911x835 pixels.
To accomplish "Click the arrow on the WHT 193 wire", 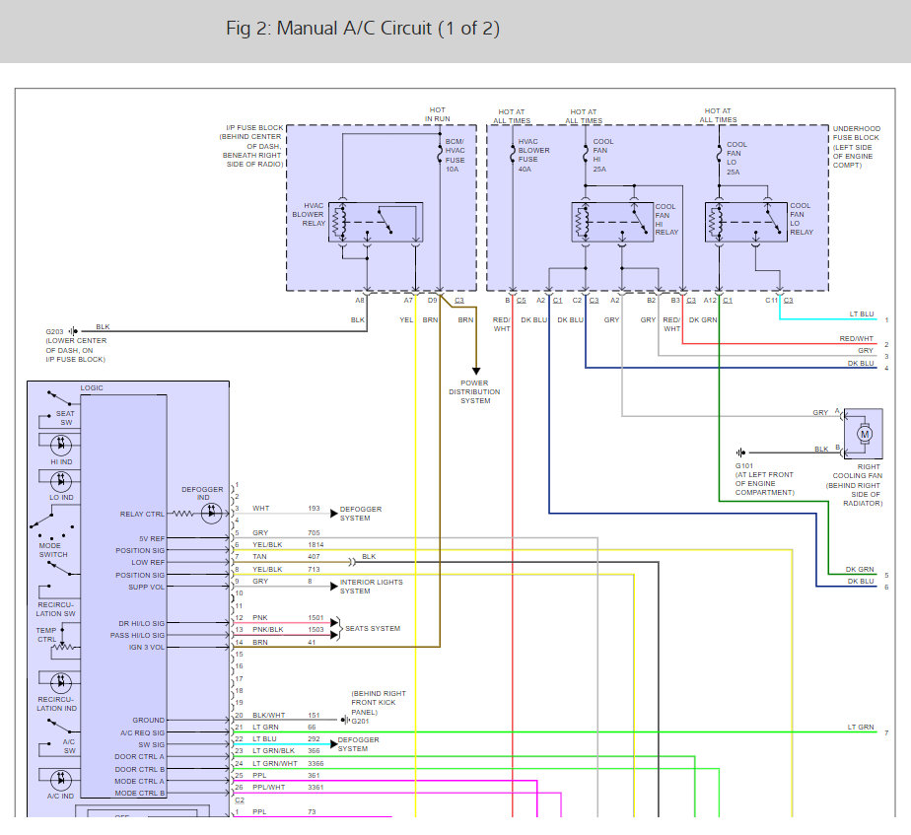I will [x=334, y=513].
